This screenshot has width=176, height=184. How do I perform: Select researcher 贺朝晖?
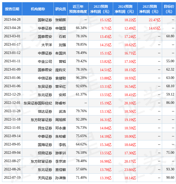click(61, 20)
